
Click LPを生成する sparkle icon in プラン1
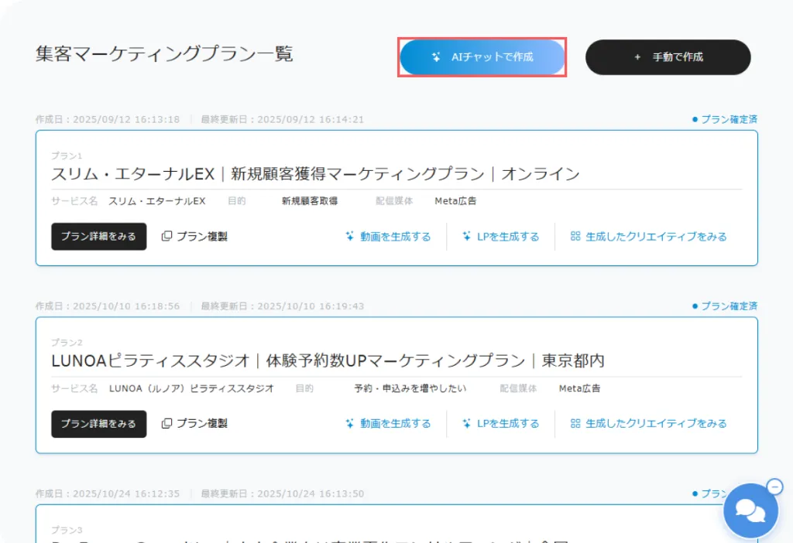(x=467, y=237)
